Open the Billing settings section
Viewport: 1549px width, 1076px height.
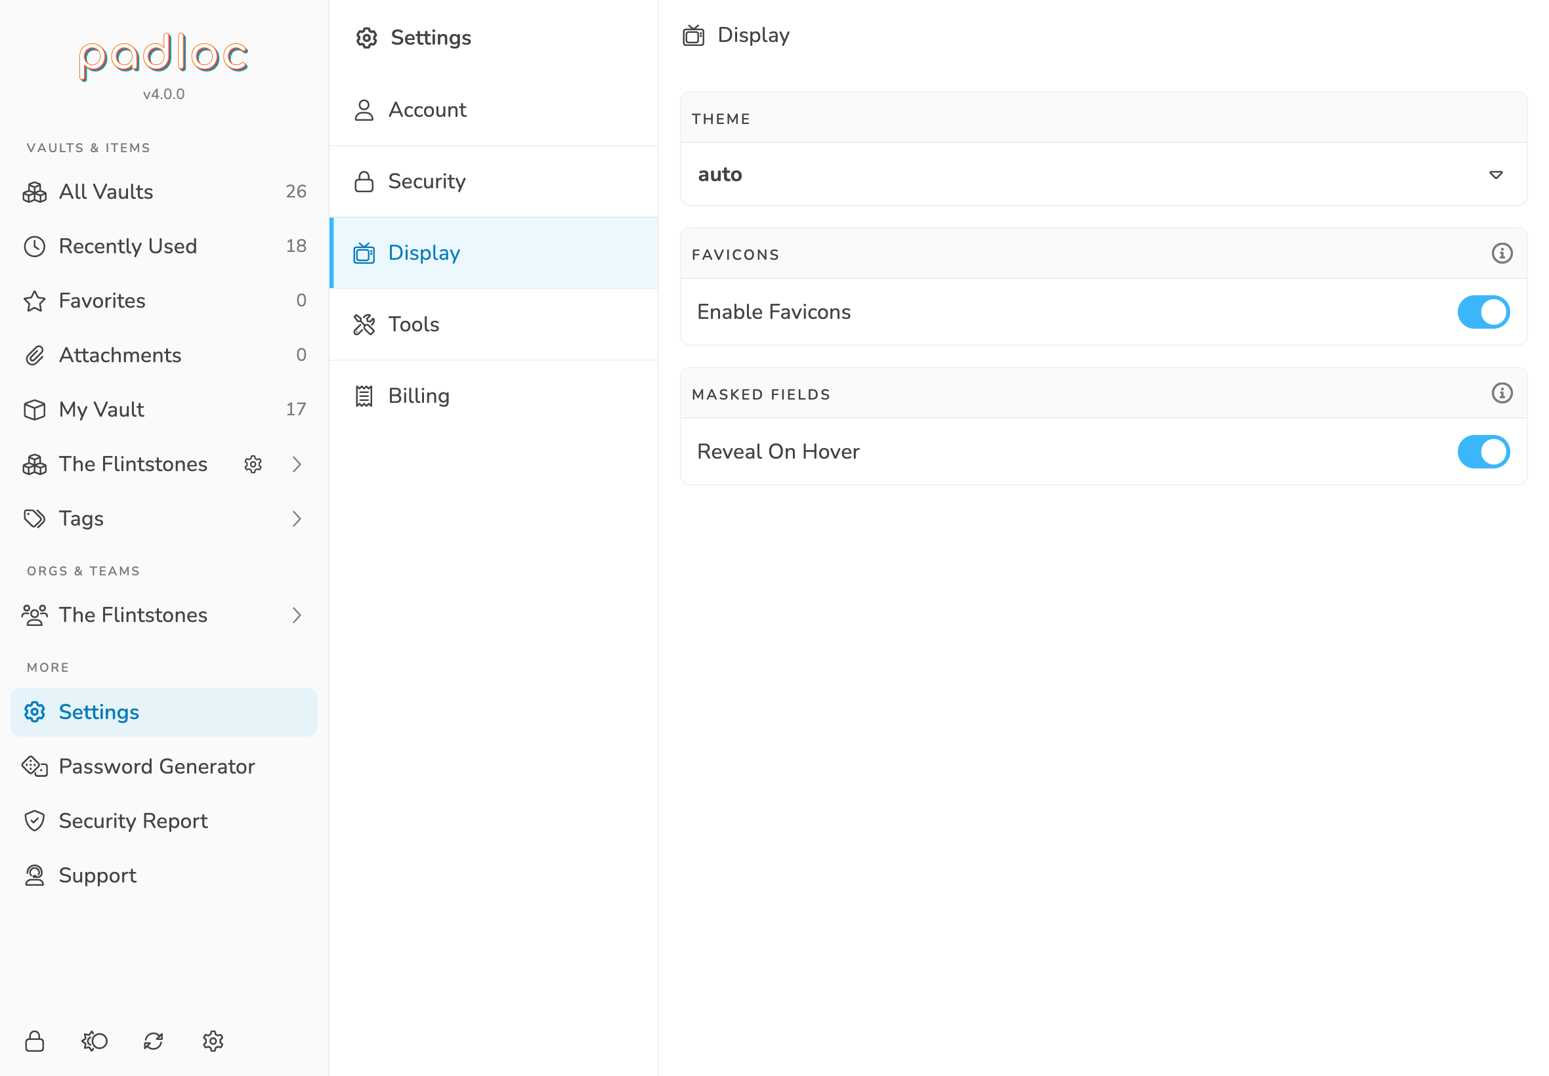point(494,396)
